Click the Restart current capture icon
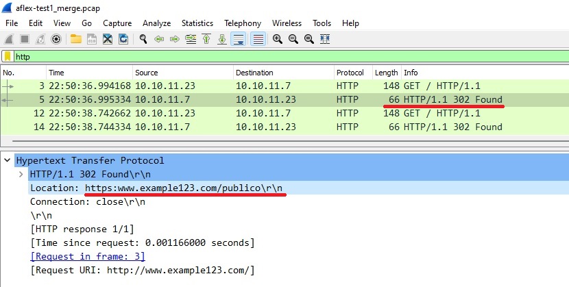Image resolution: width=569 pixels, height=287 pixels. click(x=40, y=39)
